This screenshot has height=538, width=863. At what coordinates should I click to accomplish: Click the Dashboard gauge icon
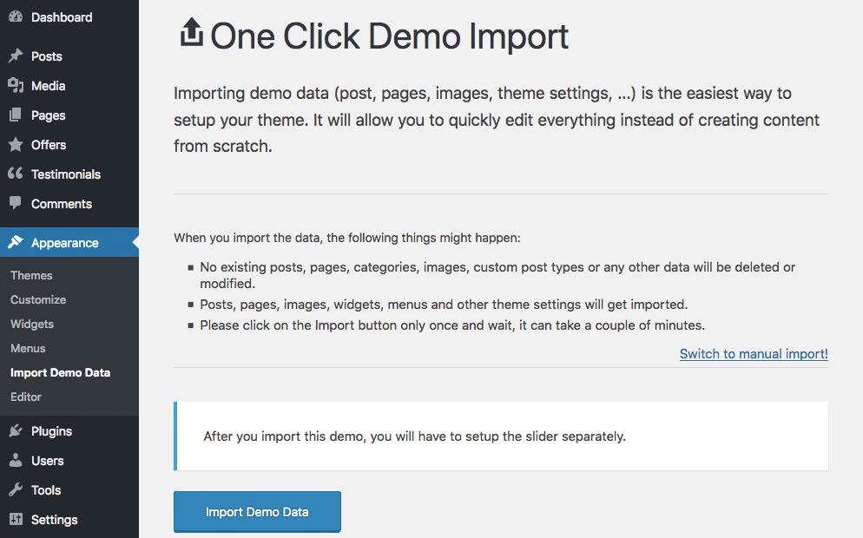[16, 16]
